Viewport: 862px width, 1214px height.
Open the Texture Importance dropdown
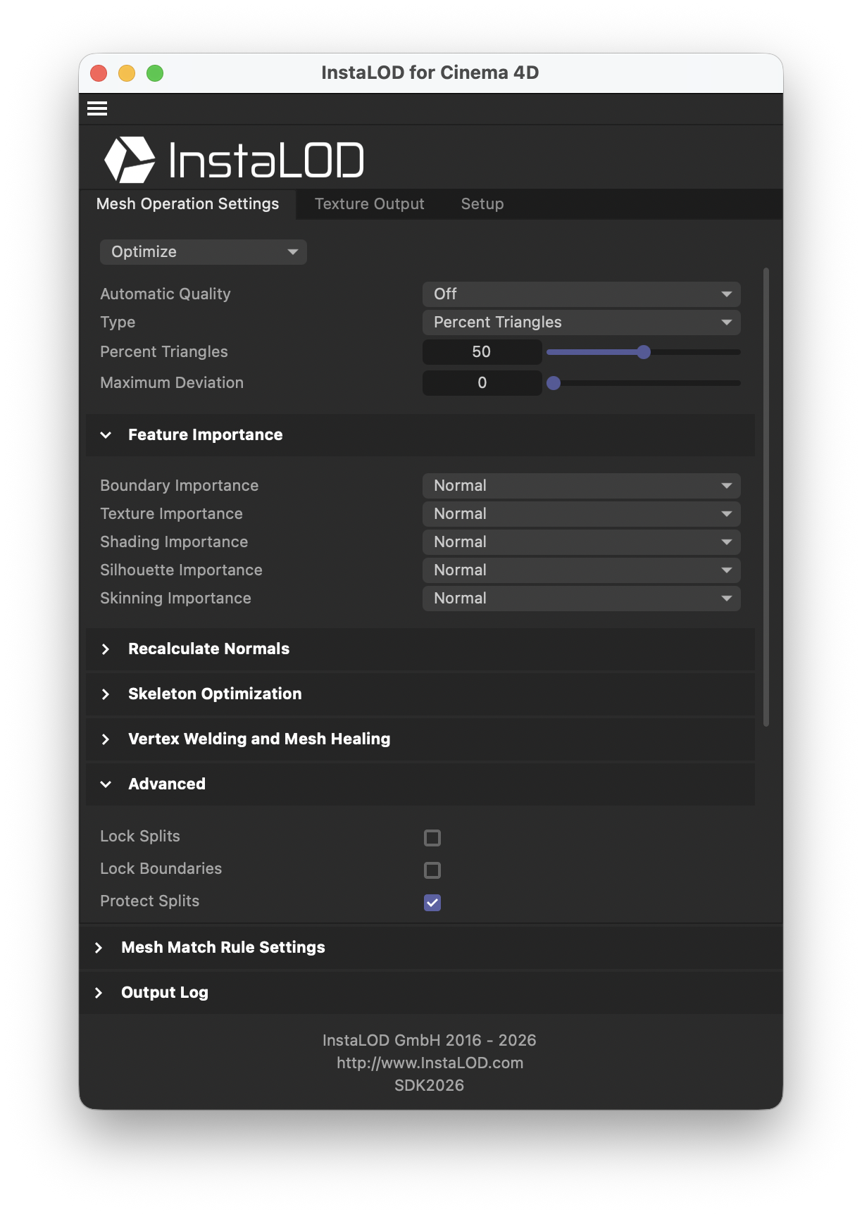click(582, 514)
